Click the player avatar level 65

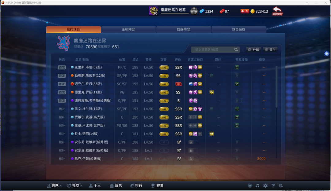(154, 11)
